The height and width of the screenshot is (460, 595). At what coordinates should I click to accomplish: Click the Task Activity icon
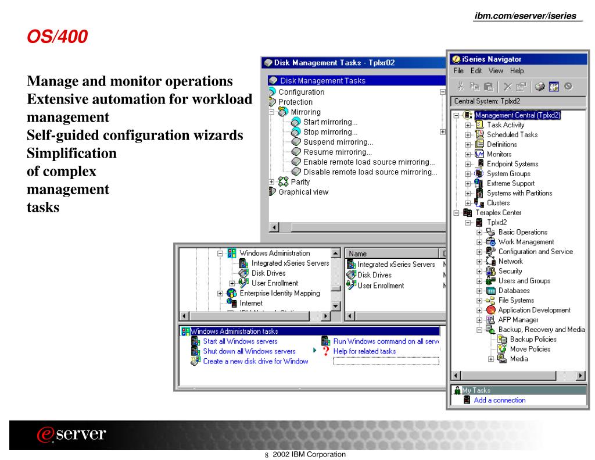coord(479,124)
